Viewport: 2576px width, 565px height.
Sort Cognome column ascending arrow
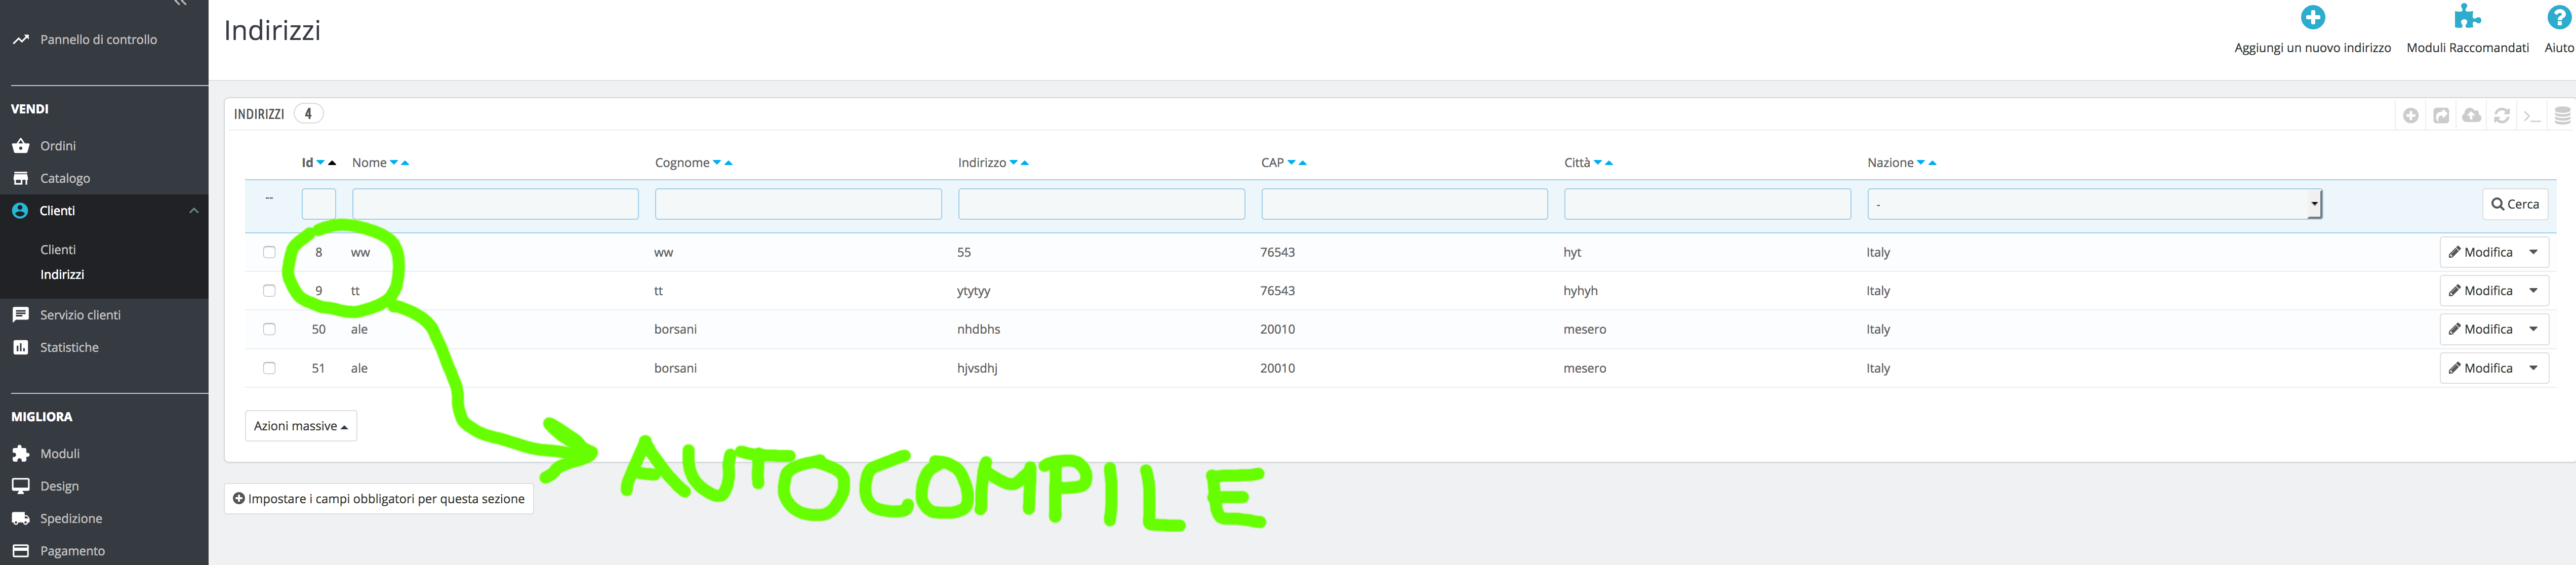click(729, 163)
